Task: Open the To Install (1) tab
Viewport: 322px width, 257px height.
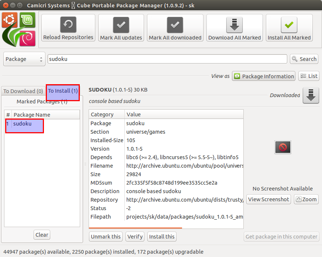Action: point(63,91)
